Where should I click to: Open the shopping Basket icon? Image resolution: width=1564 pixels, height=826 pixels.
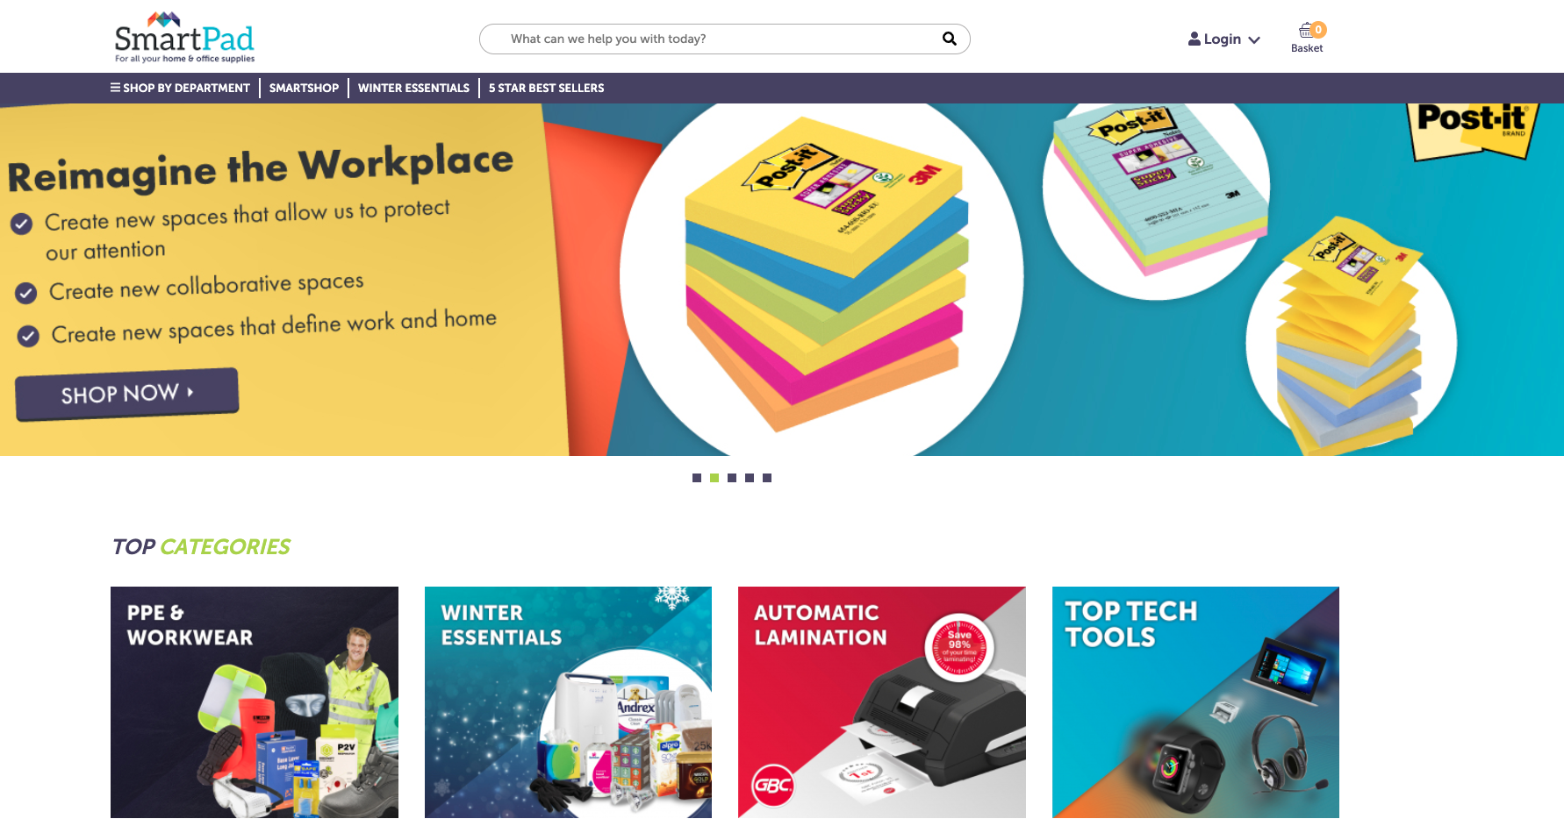tap(1307, 32)
